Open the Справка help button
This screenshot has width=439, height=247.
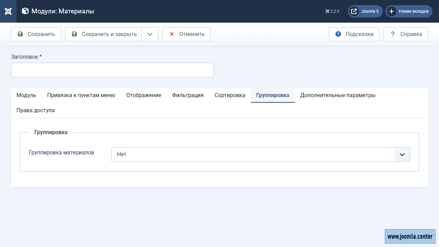406,34
